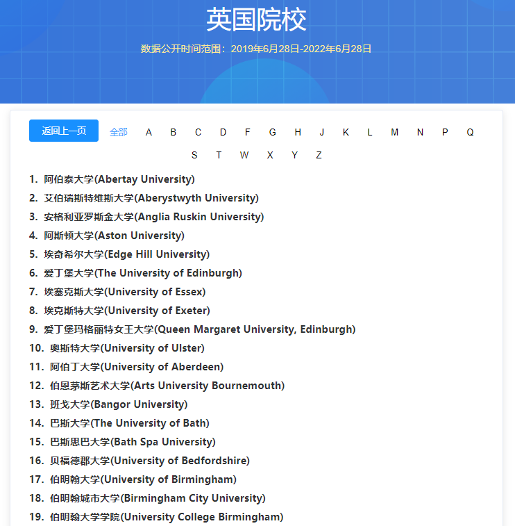Filter universities by letter G
515x526 pixels.
click(272, 132)
